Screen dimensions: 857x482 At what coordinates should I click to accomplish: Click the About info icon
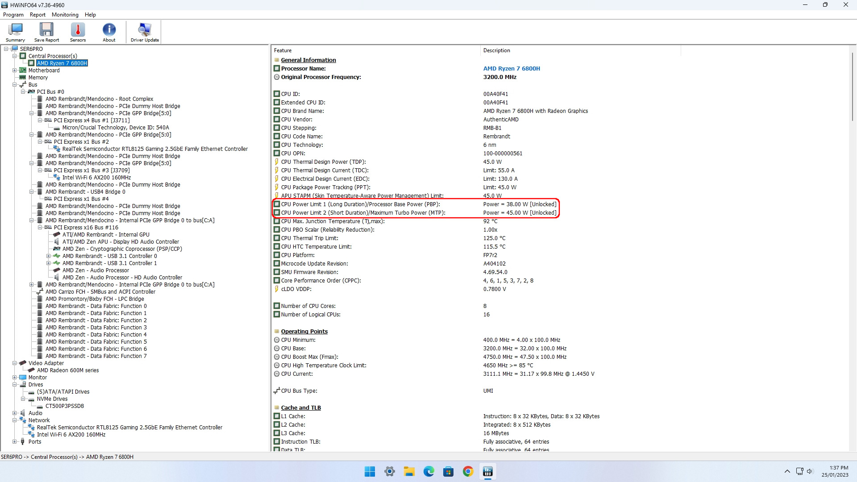(x=109, y=32)
